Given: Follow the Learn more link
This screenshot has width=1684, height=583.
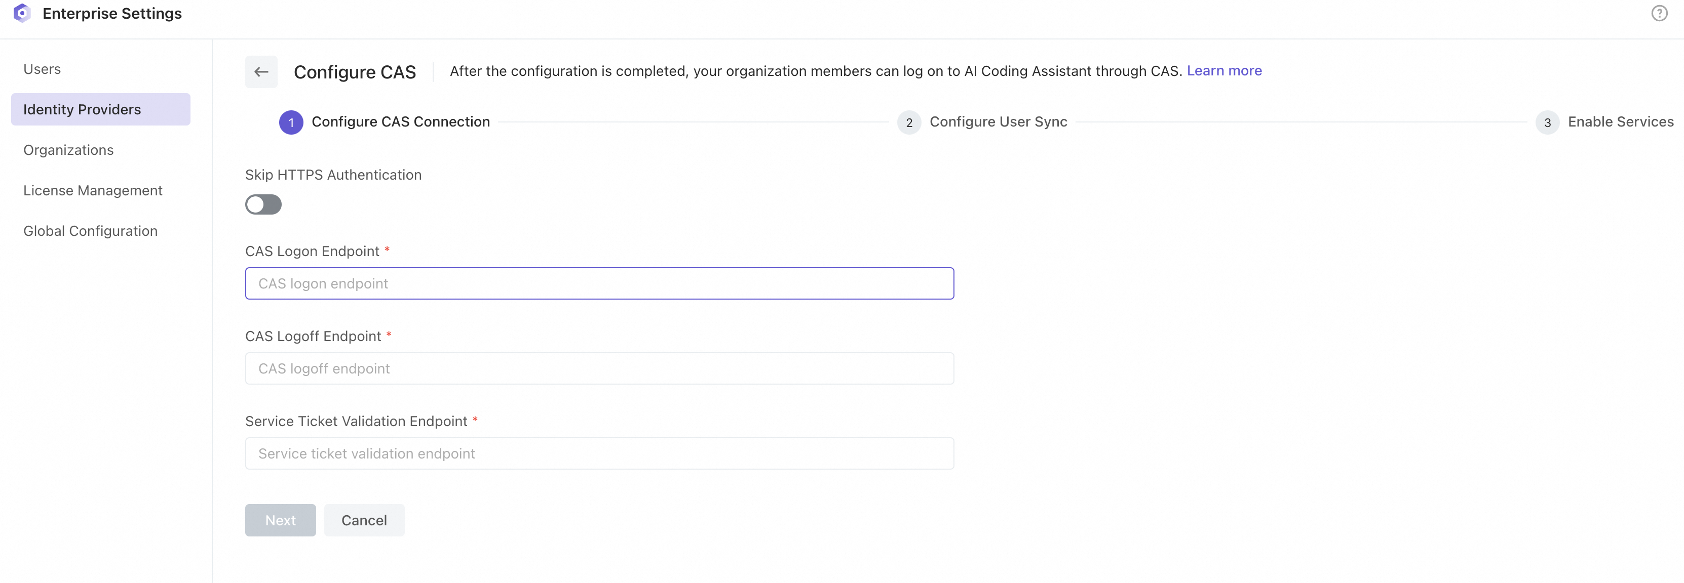Looking at the screenshot, I should click(x=1224, y=70).
